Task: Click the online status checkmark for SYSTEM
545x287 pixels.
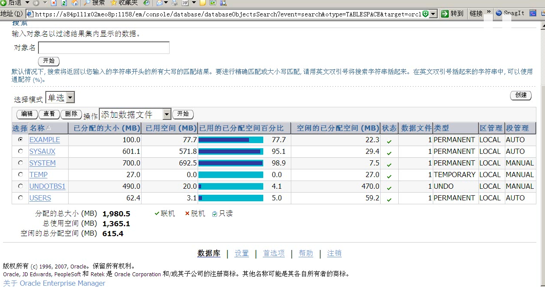Action: point(389,164)
